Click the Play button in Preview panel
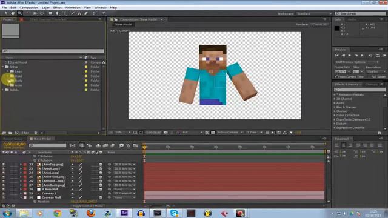 tap(349, 56)
